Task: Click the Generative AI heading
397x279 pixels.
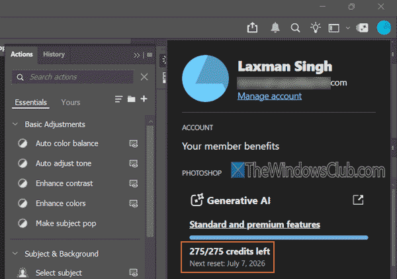Action: point(238,201)
